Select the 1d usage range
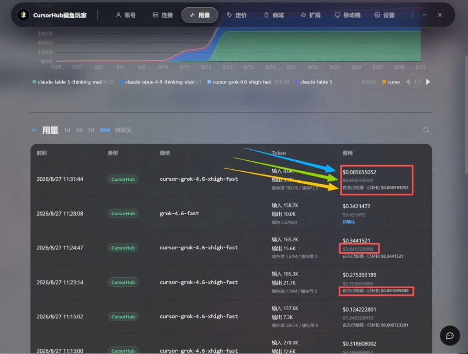This screenshot has width=468, height=354. pos(67,130)
